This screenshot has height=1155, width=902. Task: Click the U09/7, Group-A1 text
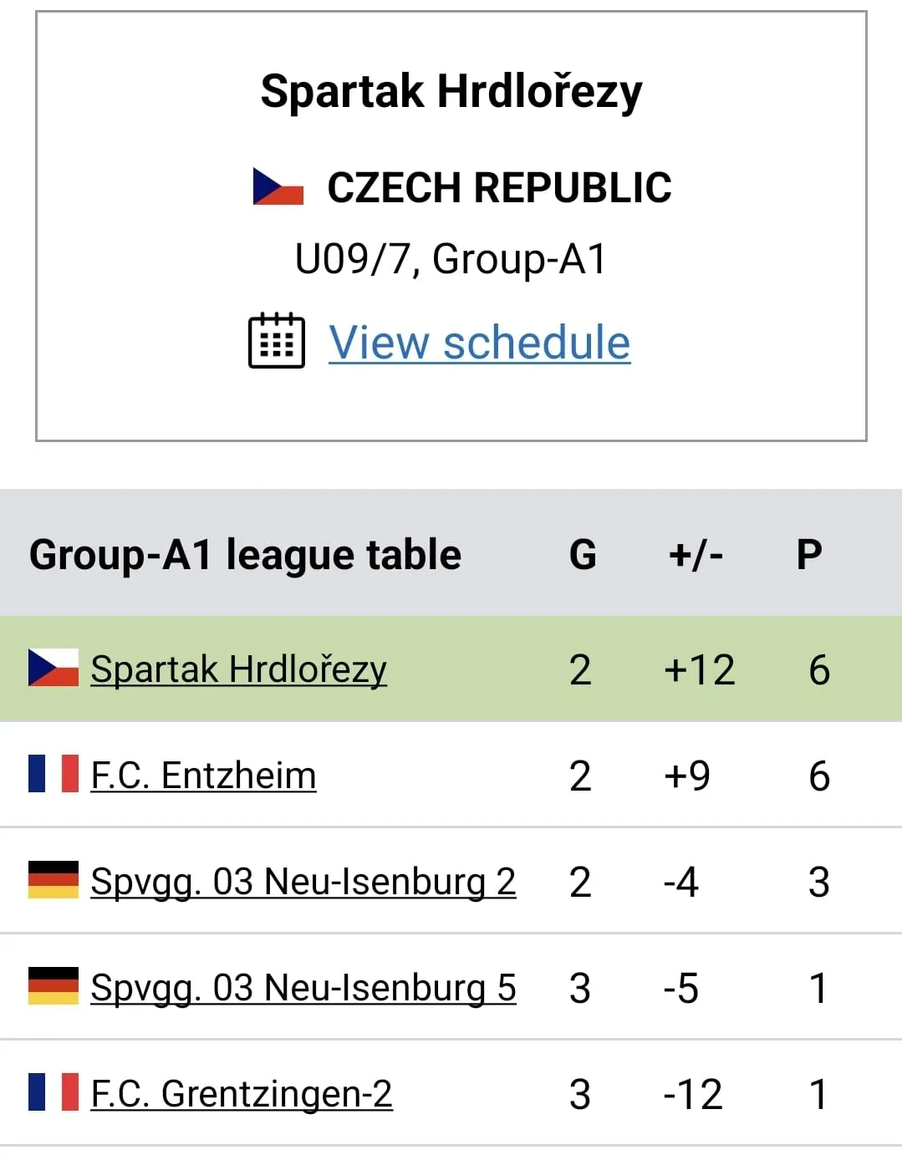tap(451, 260)
